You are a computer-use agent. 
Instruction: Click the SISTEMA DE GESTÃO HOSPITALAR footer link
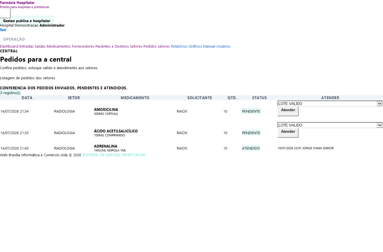pyautogui.click(x=114, y=155)
